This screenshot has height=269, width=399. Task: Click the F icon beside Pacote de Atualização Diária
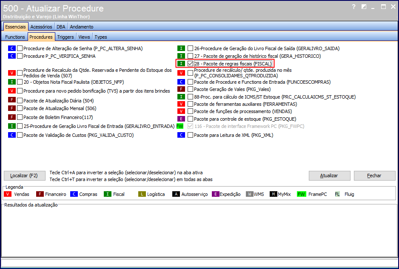point(12,99)
